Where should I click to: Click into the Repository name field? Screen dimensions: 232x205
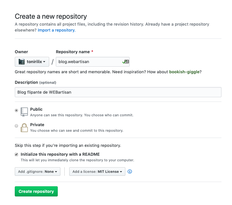coord(93,62)
